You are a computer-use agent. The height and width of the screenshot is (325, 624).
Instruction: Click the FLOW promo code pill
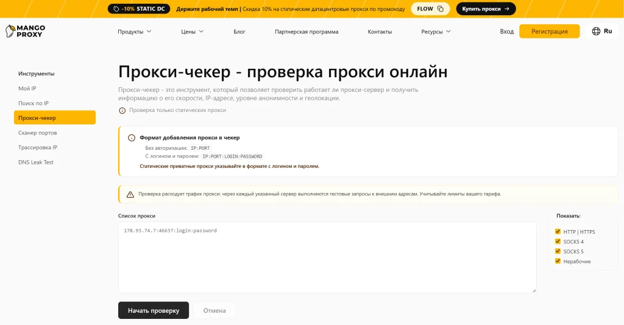(430, 9)
